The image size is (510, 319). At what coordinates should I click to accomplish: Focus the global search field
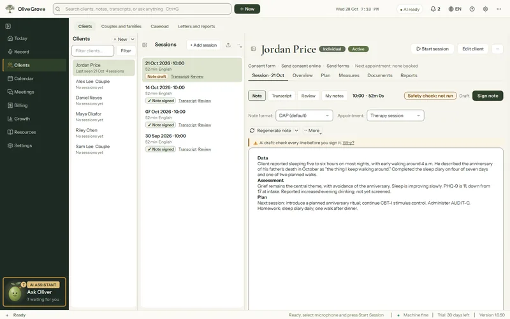coord(142,9)
